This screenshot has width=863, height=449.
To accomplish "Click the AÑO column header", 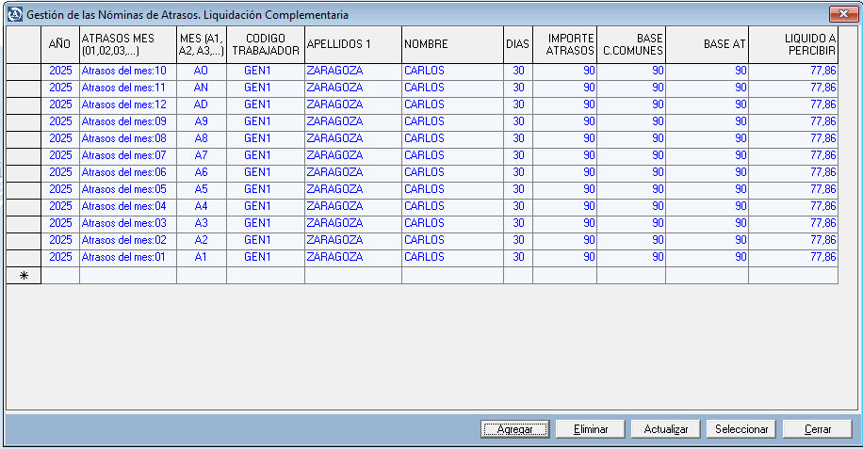I will (x=60, y=44).
